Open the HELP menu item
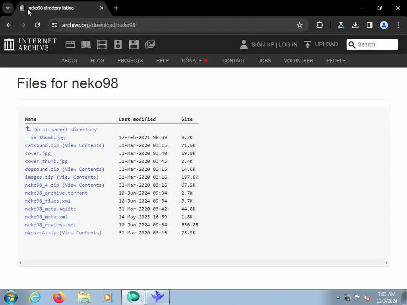Viewport: 407px width, 305px height. 163,61
